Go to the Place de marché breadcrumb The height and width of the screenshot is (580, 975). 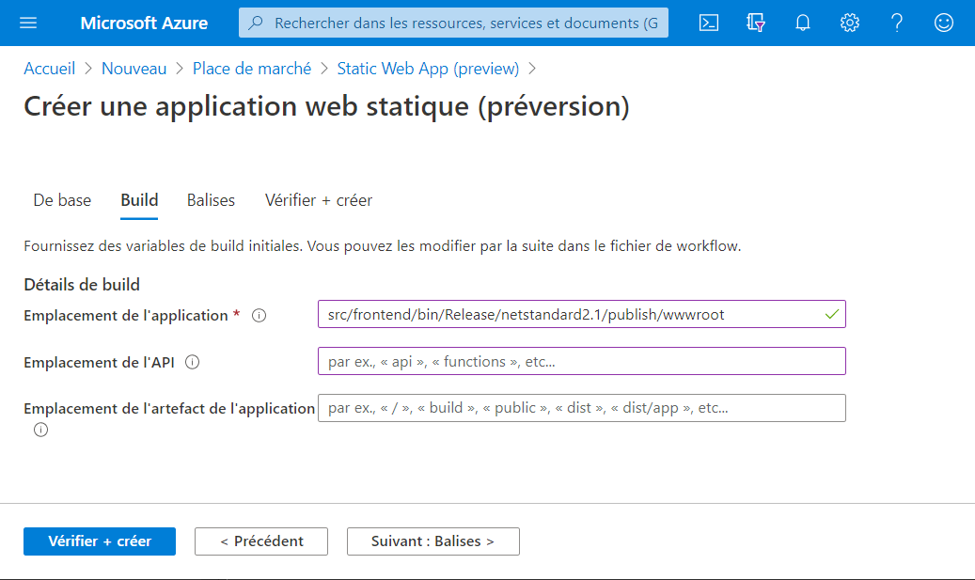(252, 69)
